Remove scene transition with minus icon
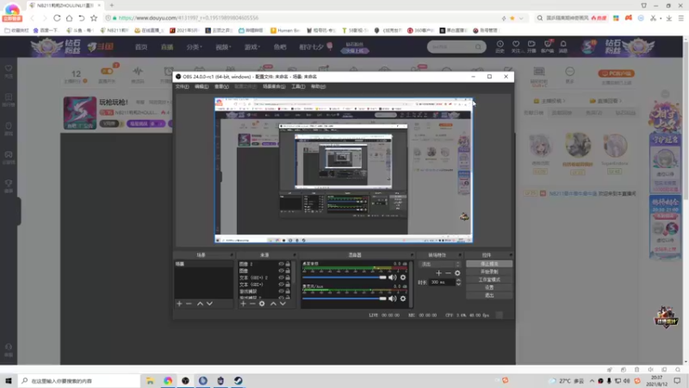This screenshot has width=689, height=388. pos(448,273)
